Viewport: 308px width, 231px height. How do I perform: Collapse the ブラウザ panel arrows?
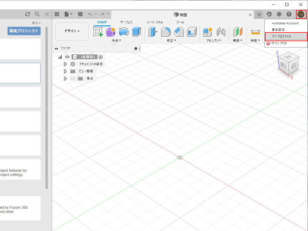(x=56, y=48)
